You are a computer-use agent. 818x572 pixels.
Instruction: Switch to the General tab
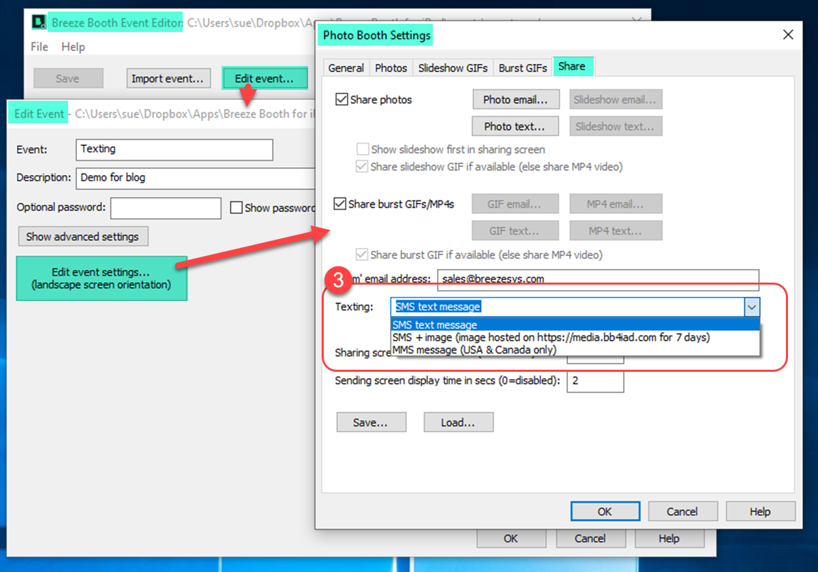coord(346,67)
